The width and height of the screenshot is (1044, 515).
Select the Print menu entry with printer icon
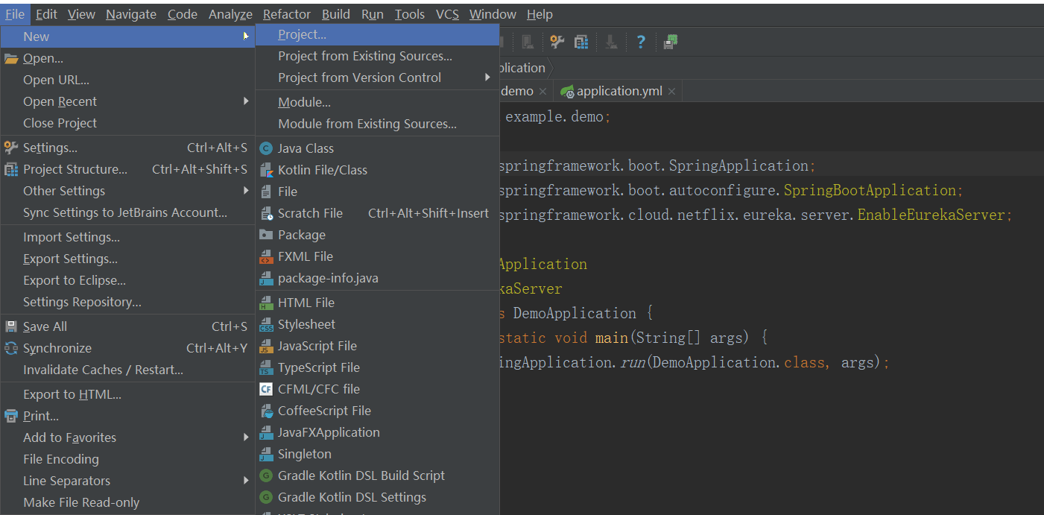click(36, 415)
